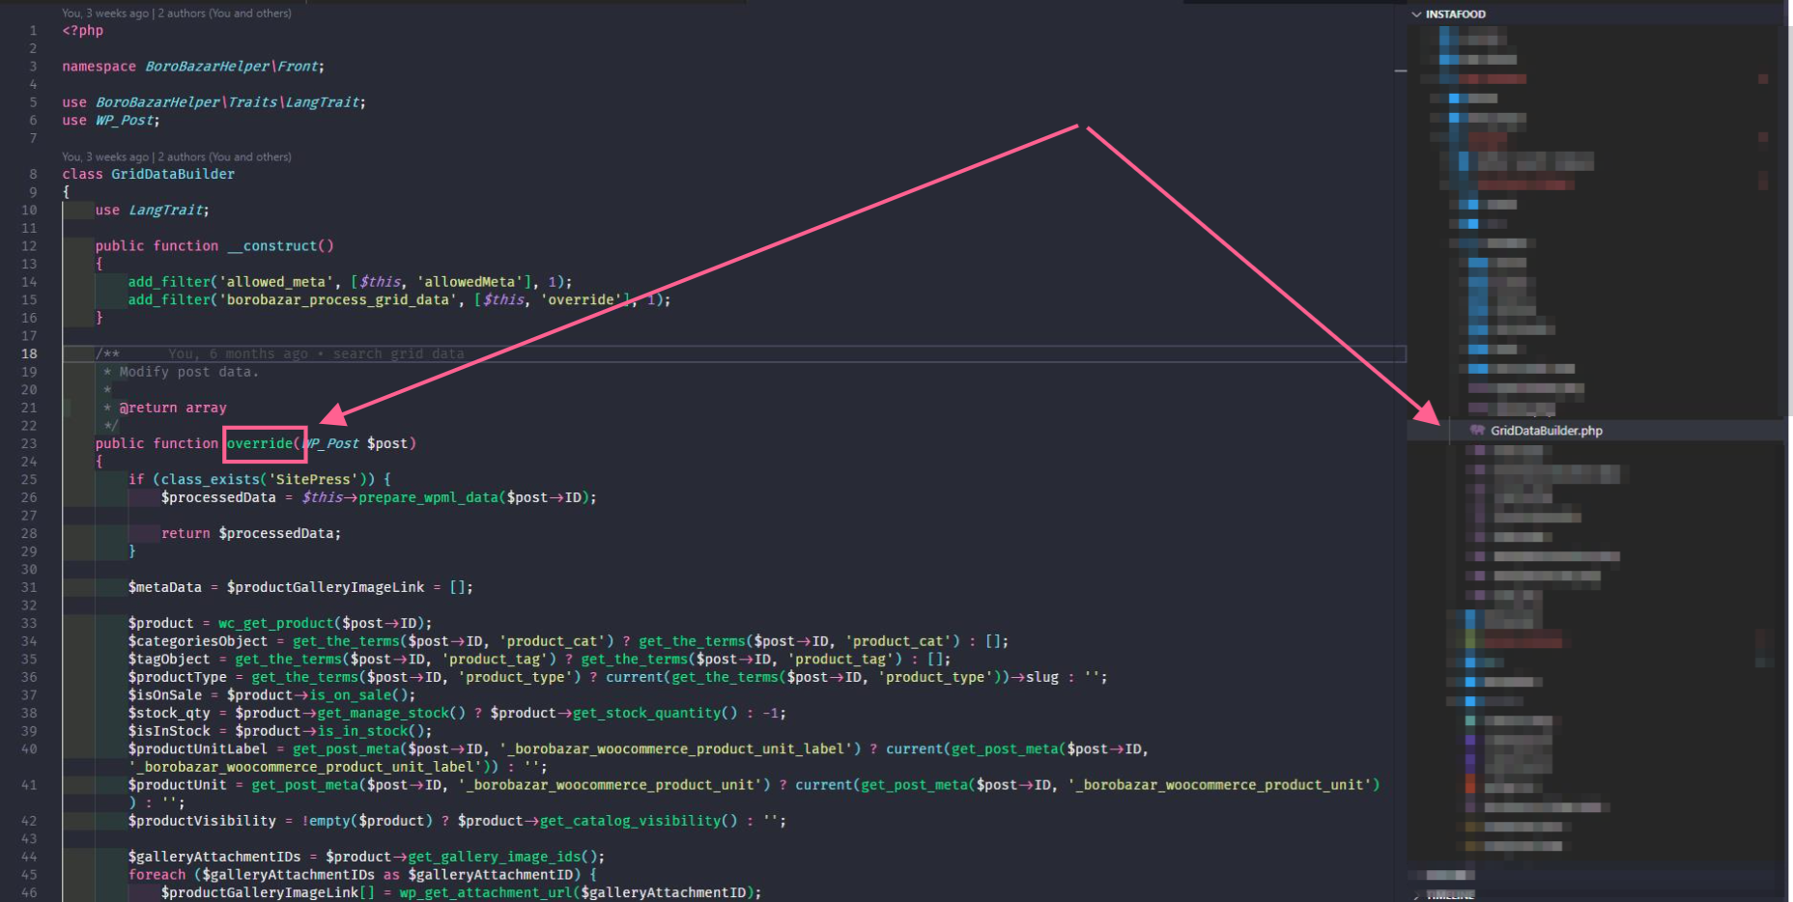Viewport: 1793px width, 902px height.
Task: Click the PHP elephant icon beside GridDataBuilder.php
Action: click(1476, 431)
